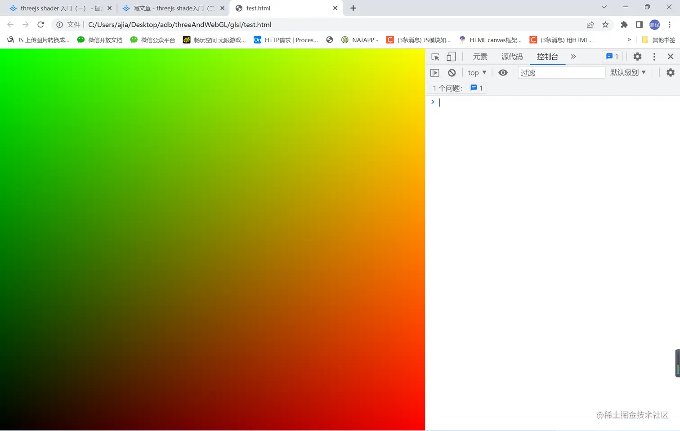Open the 元素 tab in DevTools

point(480,57)
